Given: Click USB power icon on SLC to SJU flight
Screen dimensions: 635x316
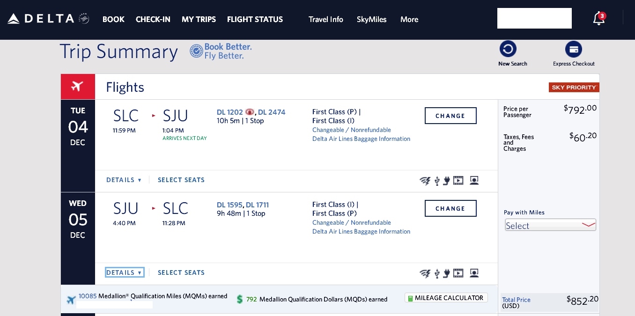Looking at the screenshot, I should tap(437, 180).
